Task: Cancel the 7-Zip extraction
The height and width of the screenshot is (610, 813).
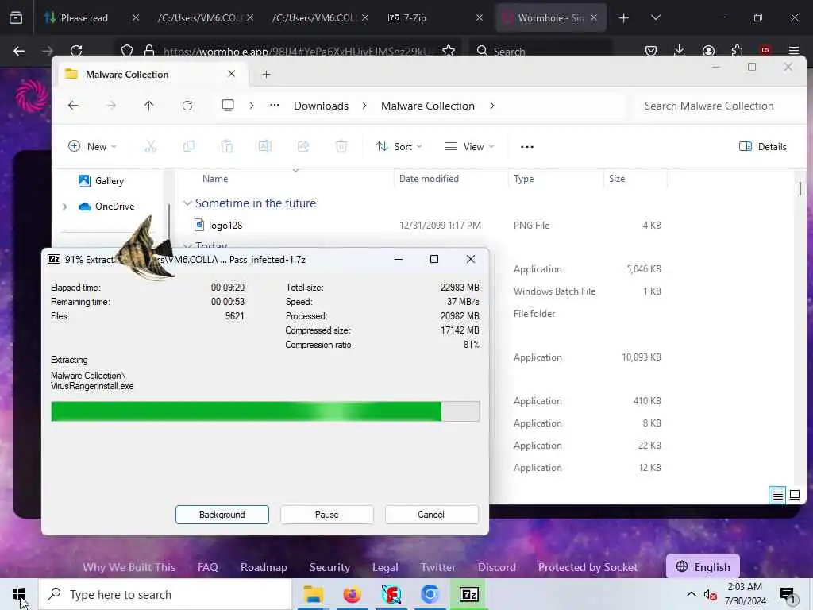Action: click(431, 515)
